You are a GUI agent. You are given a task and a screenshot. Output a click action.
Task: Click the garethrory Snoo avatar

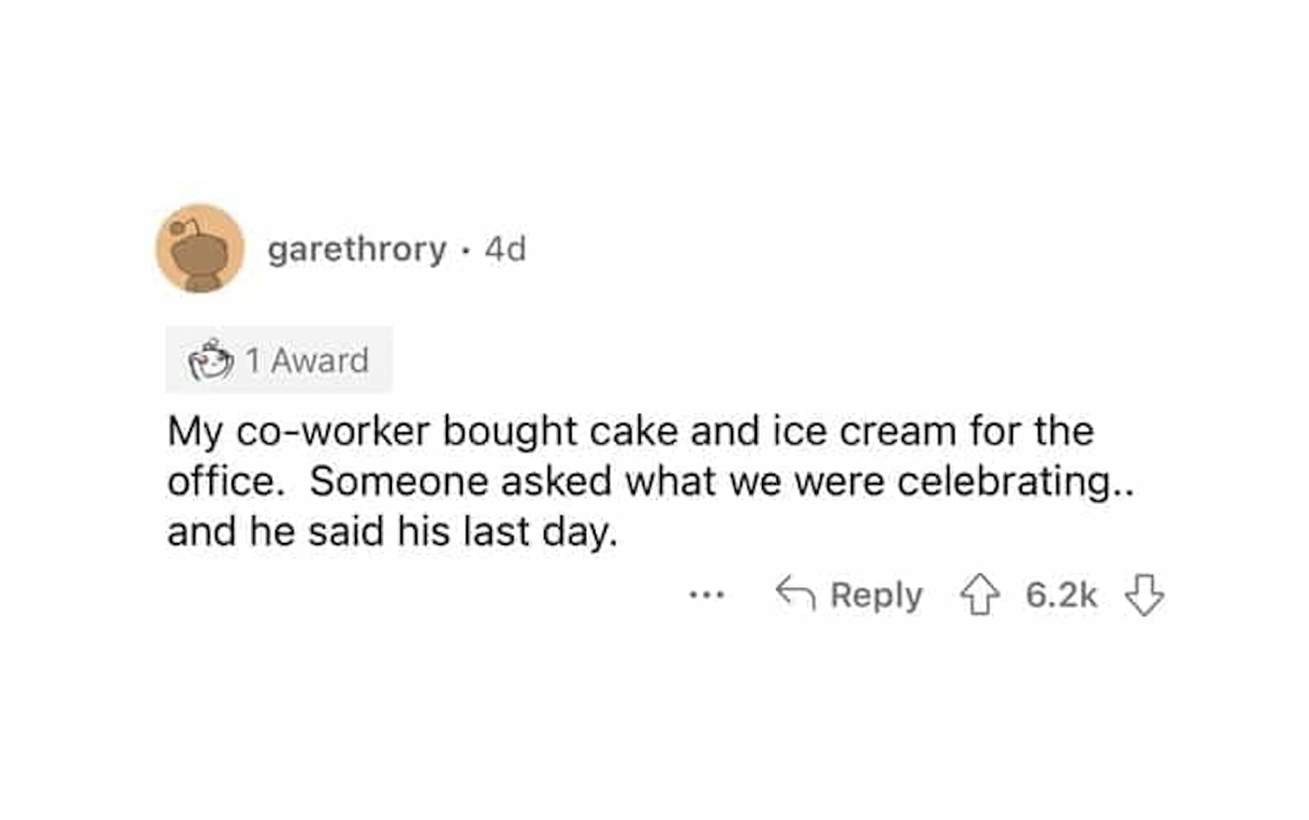click(200, 248)
